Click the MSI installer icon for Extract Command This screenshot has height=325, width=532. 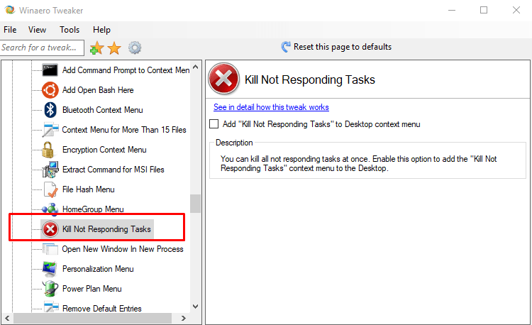pyautogui.click(x=50, y=170)
